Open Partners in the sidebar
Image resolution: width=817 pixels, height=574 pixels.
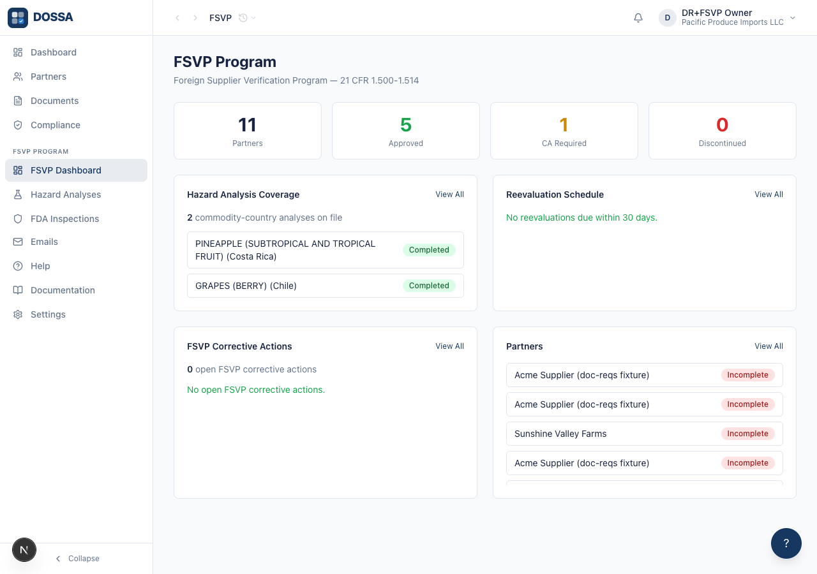pos(76,77)
